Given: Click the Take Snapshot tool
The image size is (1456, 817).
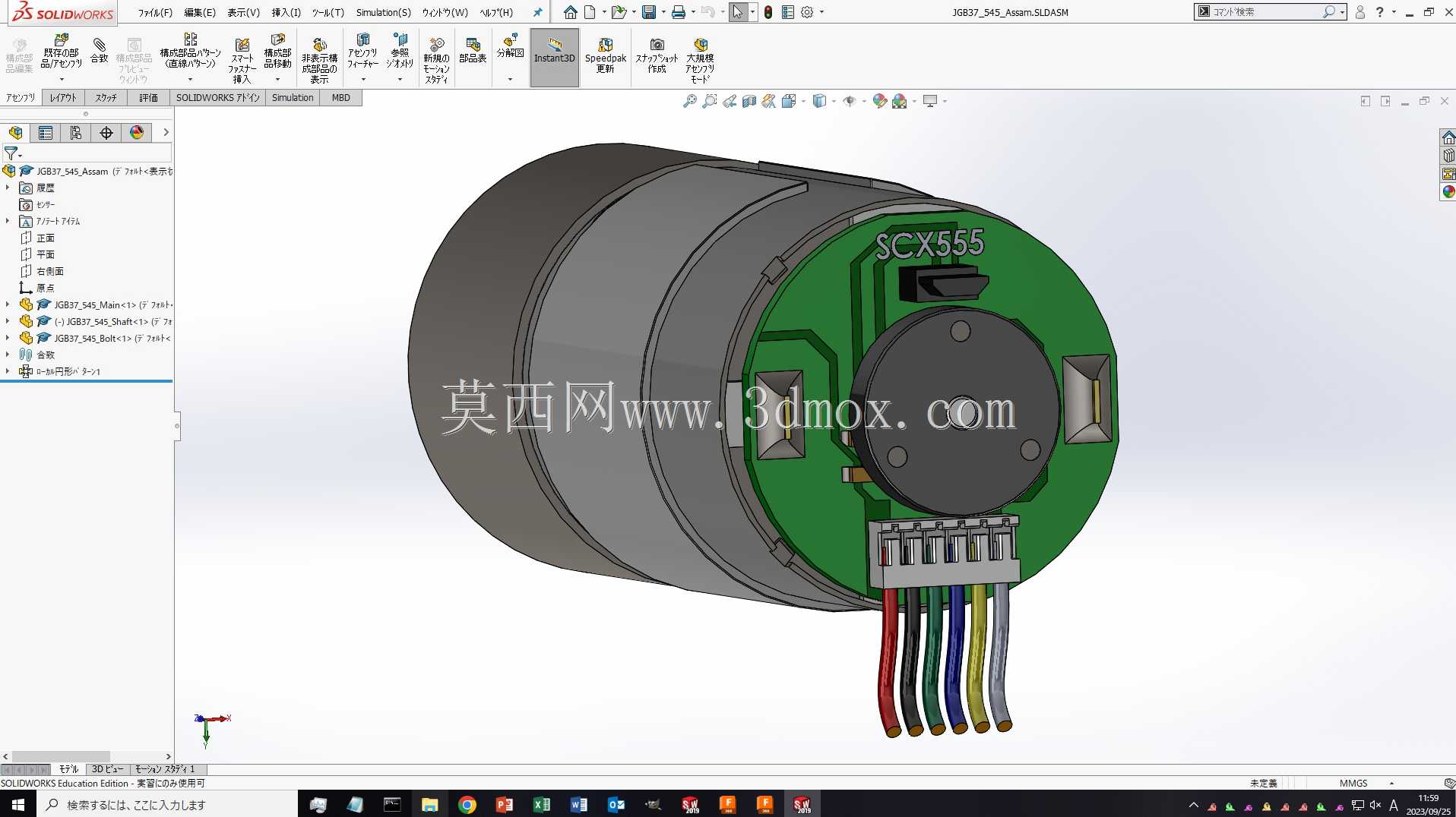Looking at the screenshot, I should [657, 55].
